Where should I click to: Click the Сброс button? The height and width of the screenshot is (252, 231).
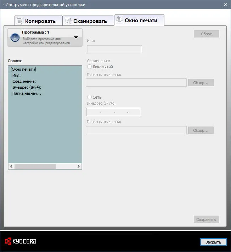(x=206, y=34)
